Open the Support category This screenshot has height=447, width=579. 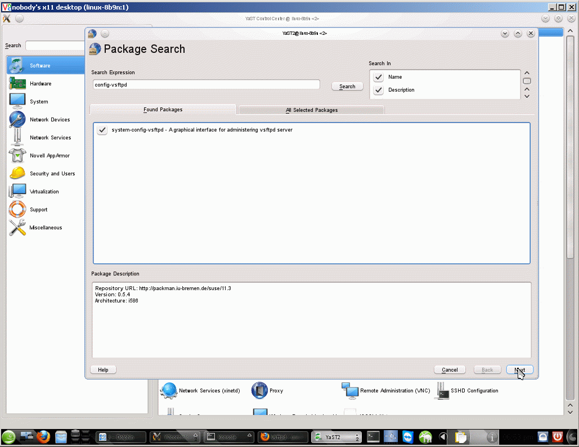(x=38, y=210)
